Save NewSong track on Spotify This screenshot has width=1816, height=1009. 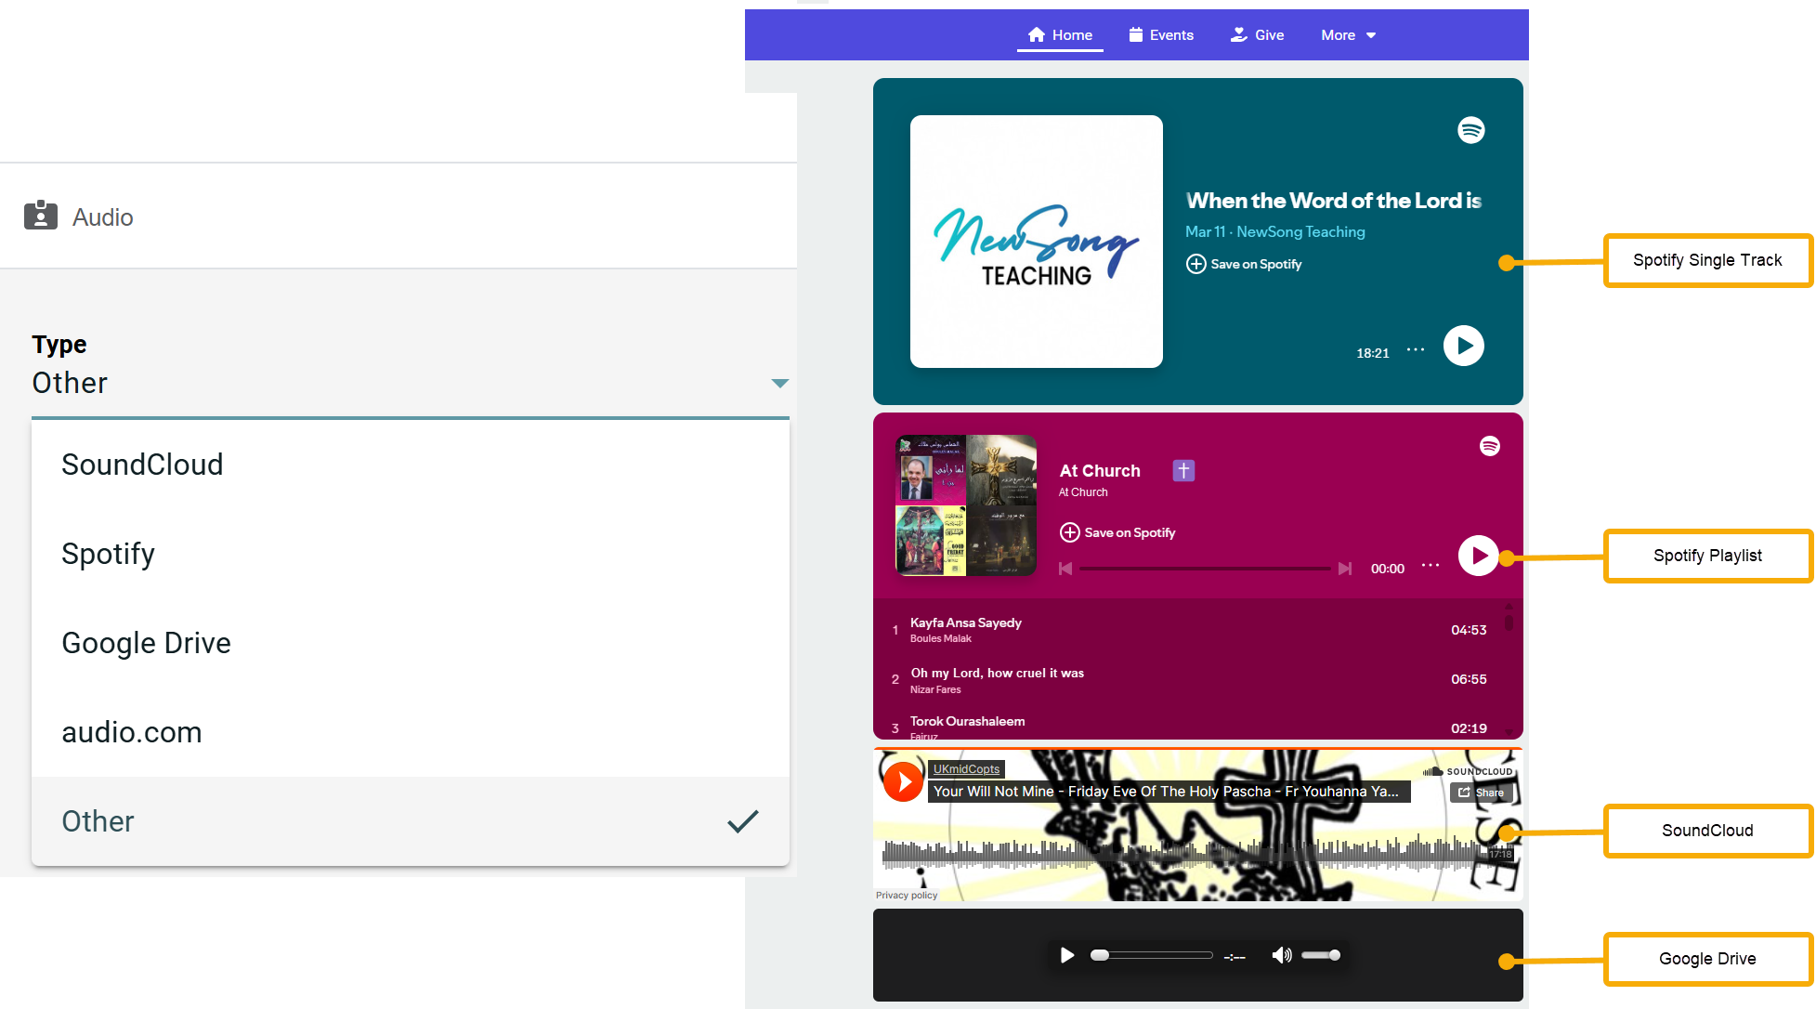[1244, 264]
